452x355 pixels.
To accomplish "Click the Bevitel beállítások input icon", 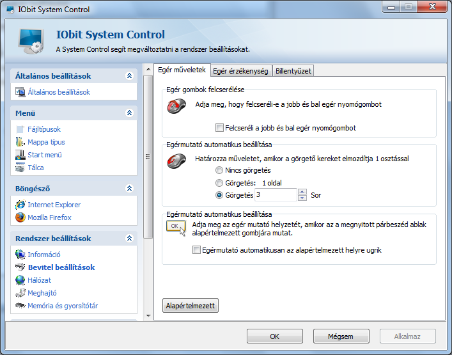I will click(20, 267).
